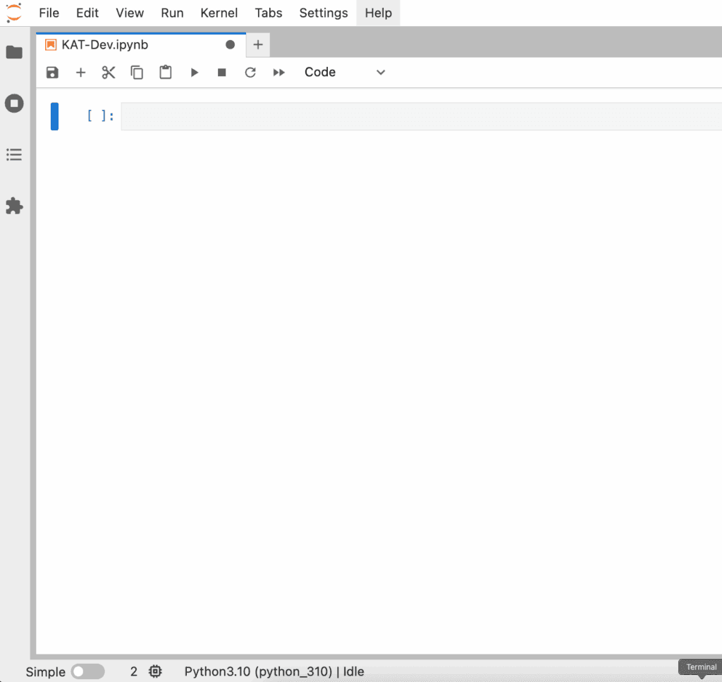
Task: Open a new launcher tab
Action: [258, 44]
